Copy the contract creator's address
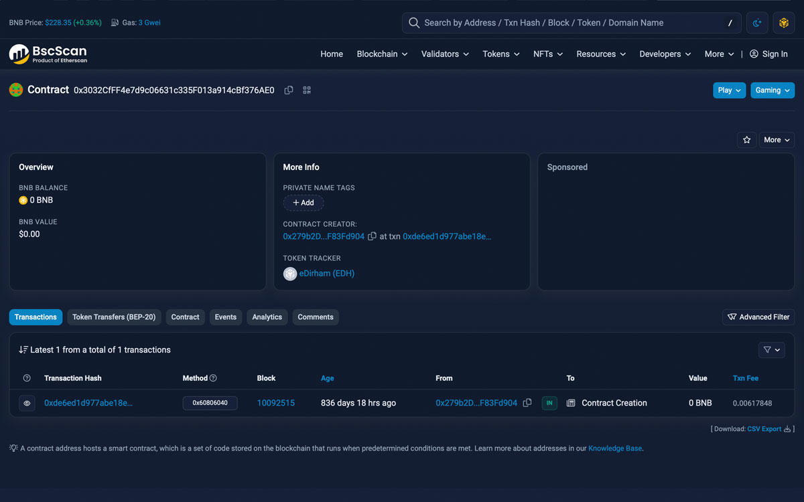804x502 pixels. click(x=373, y=236)
